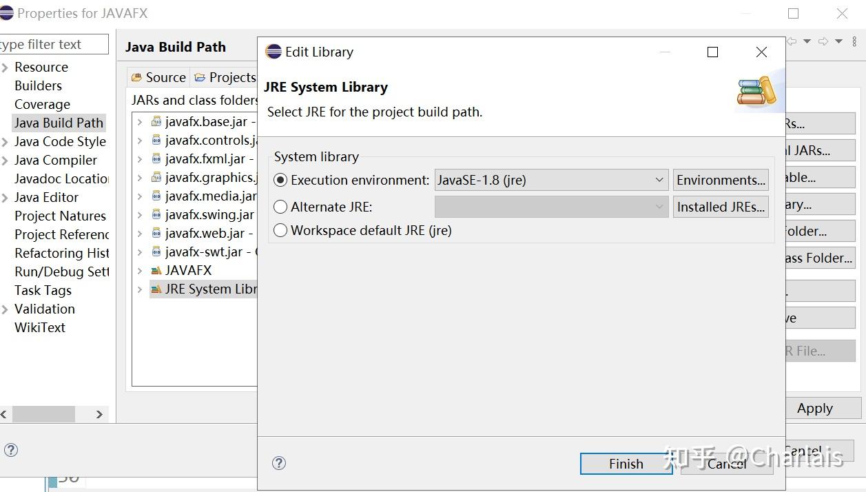Viewport: 866px width, 492px height.
Task: Click the help icon in Properties window
Action: tap(11, 450)
